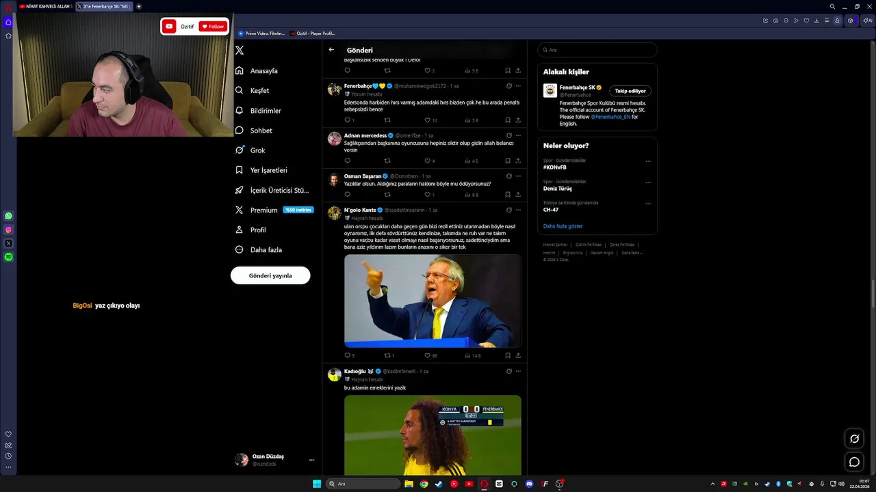The image size is (876, 492).
Task: Open Sohbet messages
Action: pos(253,130)
